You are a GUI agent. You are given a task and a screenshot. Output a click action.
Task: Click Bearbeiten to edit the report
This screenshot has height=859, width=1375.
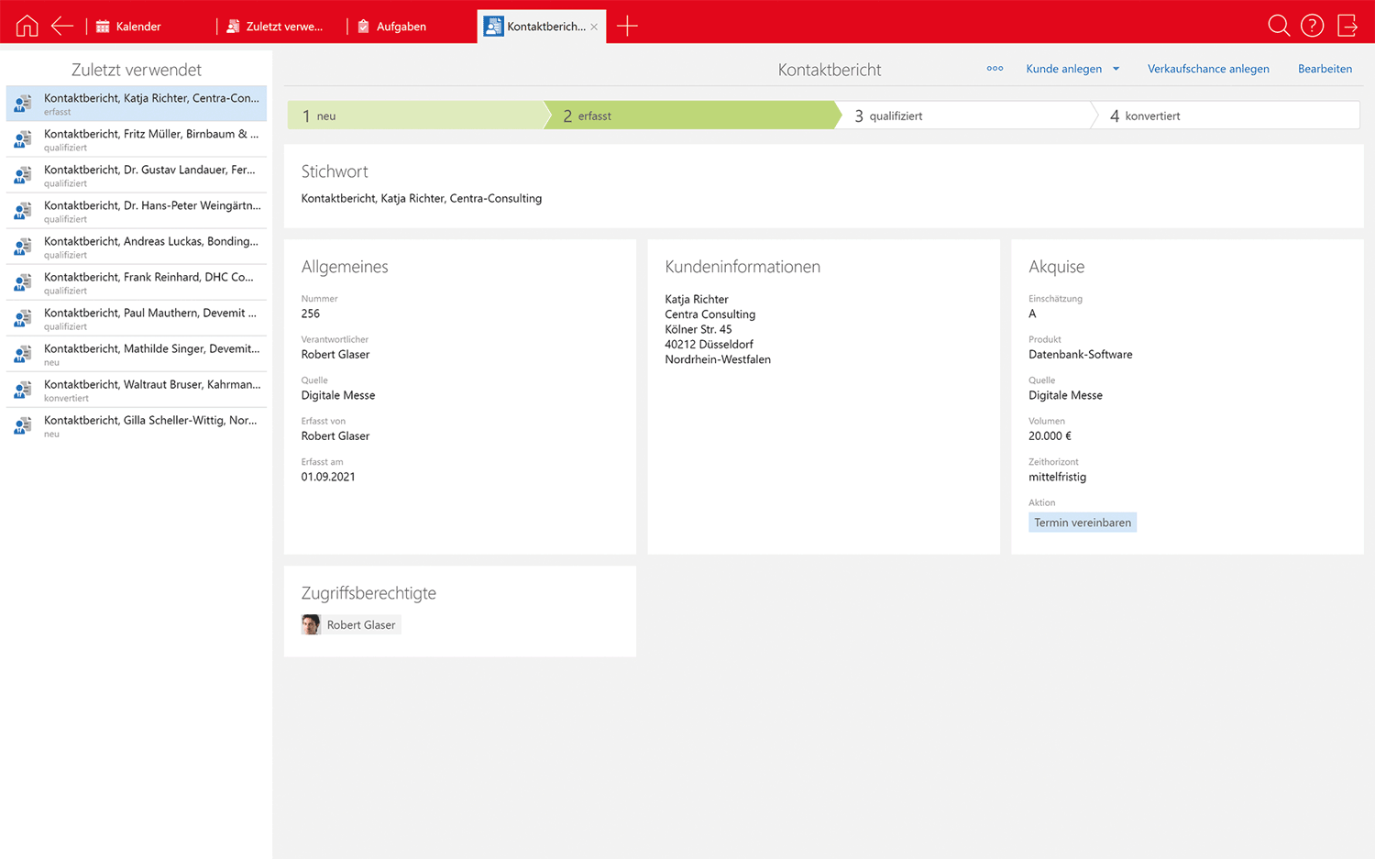[1325, 69]
